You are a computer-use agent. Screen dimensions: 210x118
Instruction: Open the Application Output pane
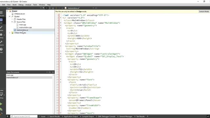70,117
